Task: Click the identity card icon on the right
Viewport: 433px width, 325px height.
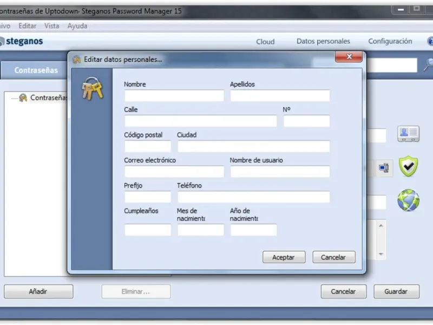Action: click(x=408, y=134)
